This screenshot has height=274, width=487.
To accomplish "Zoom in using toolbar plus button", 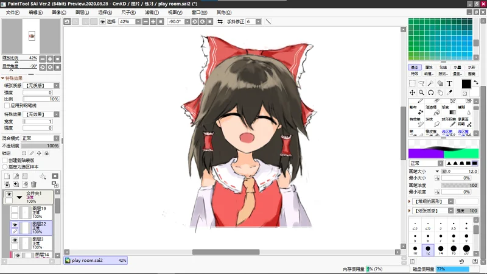I will (153, 21).
